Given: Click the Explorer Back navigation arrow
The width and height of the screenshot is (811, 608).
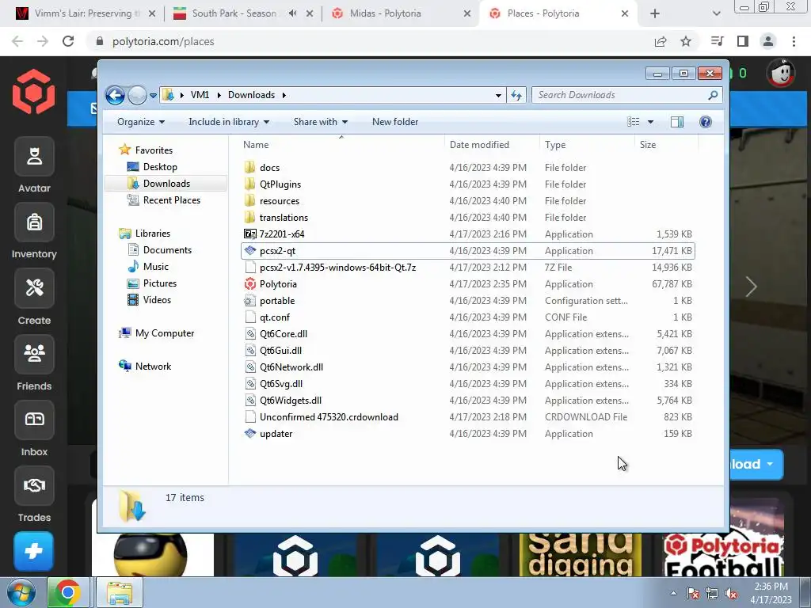Looking at the screenshot, I should coord(115,95).
